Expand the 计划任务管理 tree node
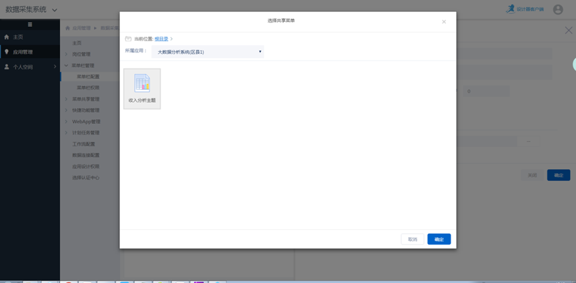Image resolution: width=576 pixels, height=283 pixels. point(66,133)
